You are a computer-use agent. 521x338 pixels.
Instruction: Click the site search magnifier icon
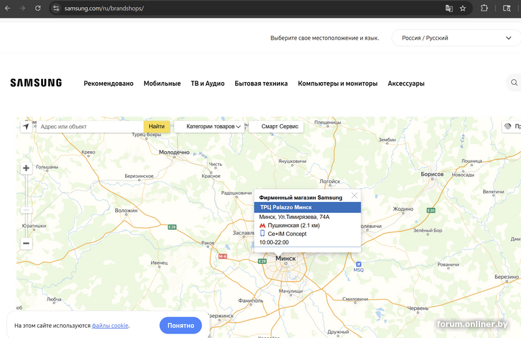(514, 83)
